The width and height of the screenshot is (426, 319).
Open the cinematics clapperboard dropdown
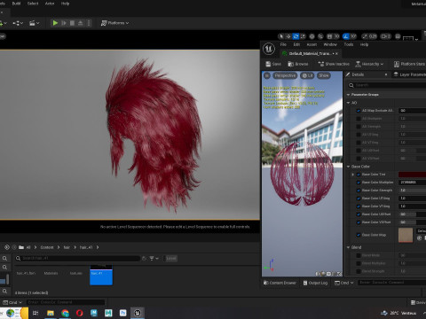(35, 23)
